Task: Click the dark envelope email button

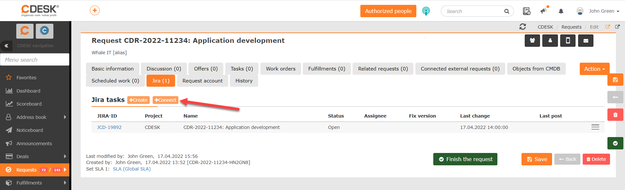Action: (586, 41)
